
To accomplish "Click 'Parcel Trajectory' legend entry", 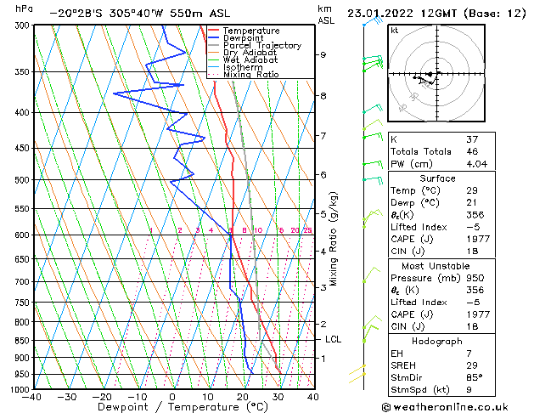I will (x=262, y=45).
